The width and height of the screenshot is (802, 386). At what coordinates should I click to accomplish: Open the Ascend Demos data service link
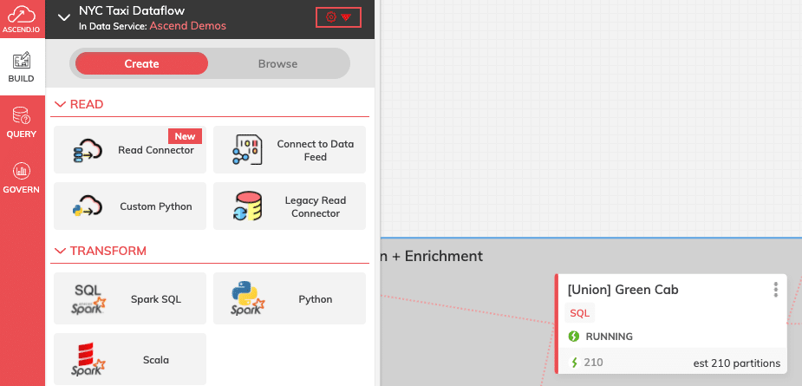click(188, 26)
